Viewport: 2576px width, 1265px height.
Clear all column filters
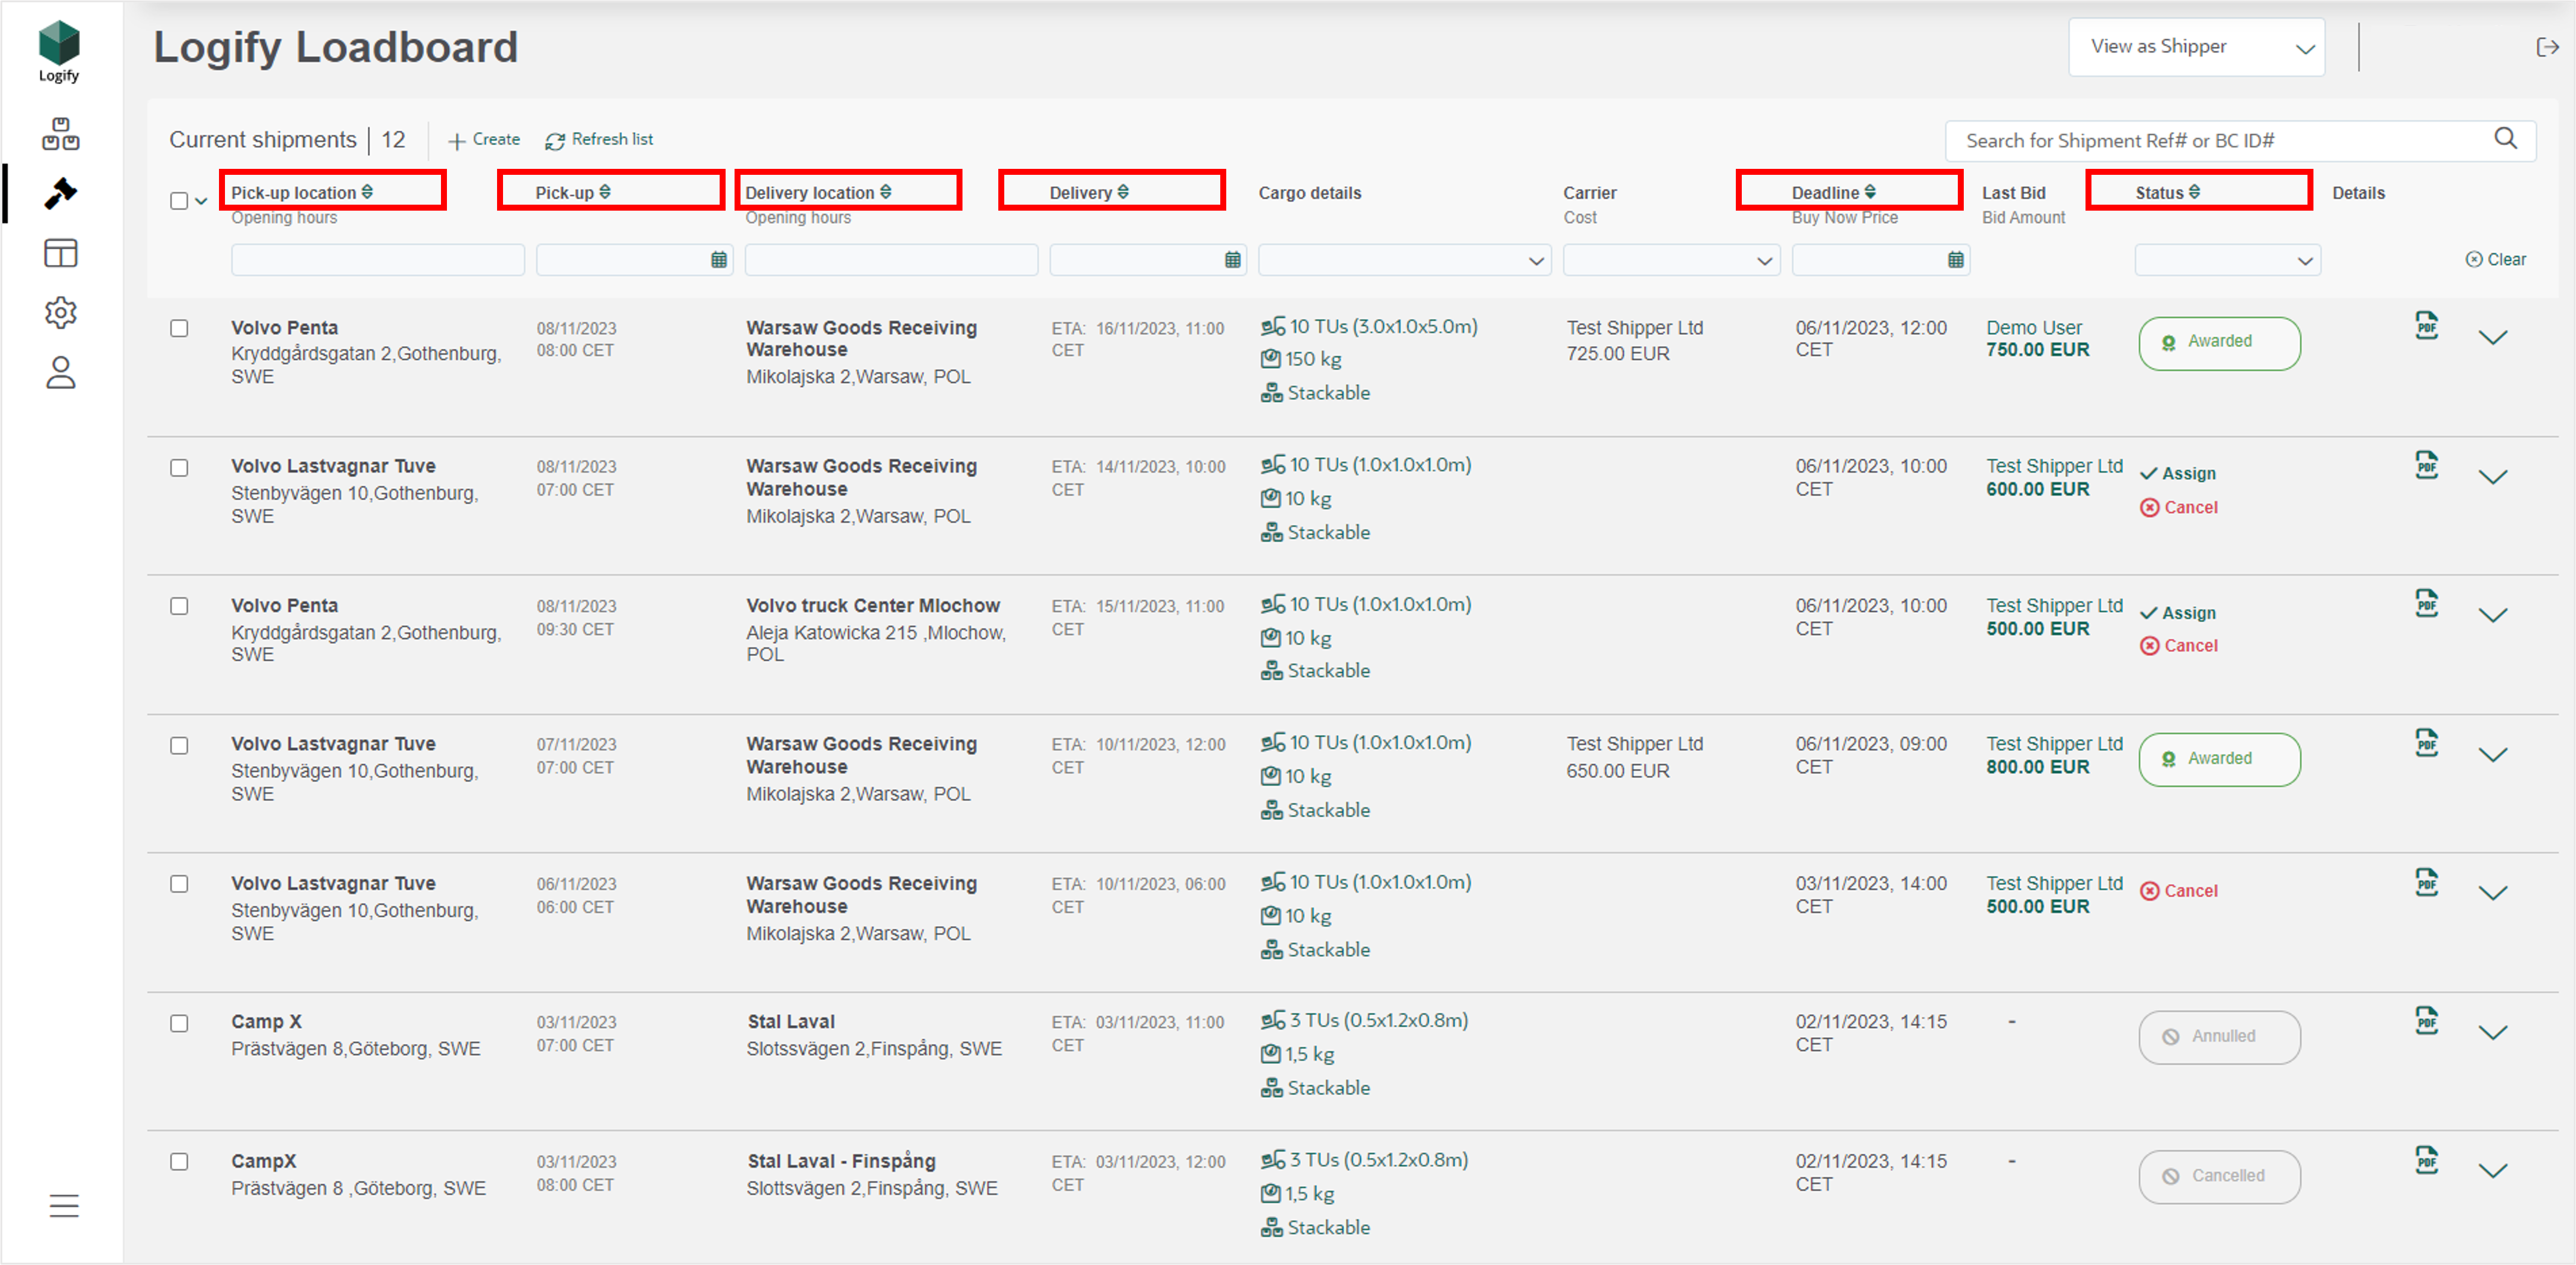[2496, 259]
